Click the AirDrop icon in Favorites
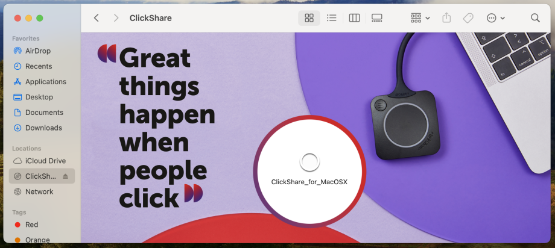Screen dimensions: 555x248 (x=17, y=51)
